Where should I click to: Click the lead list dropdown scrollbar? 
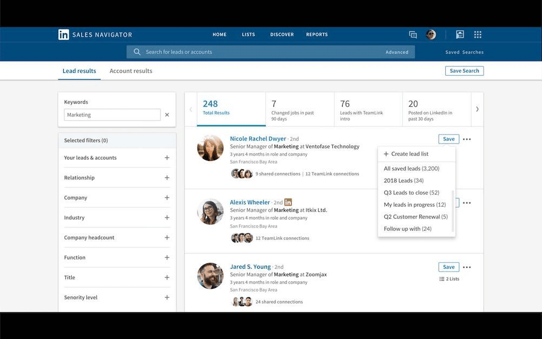pyautogui.click(x=453, y=211)
